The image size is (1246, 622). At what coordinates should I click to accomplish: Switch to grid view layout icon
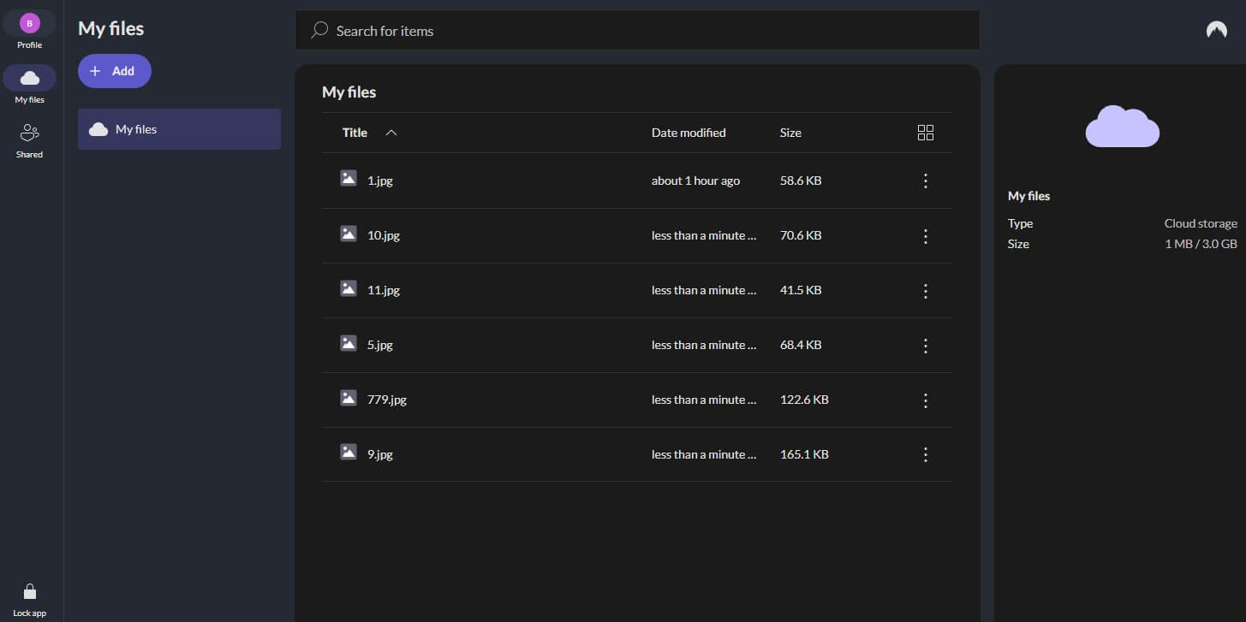pos(925,133)
